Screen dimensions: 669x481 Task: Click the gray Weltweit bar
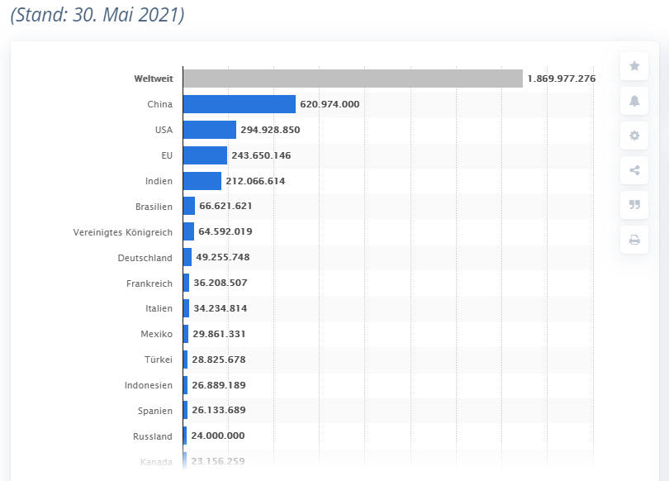tap(353, 79)
